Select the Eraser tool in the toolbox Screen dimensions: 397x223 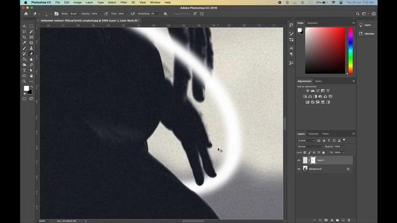(31, 54)
